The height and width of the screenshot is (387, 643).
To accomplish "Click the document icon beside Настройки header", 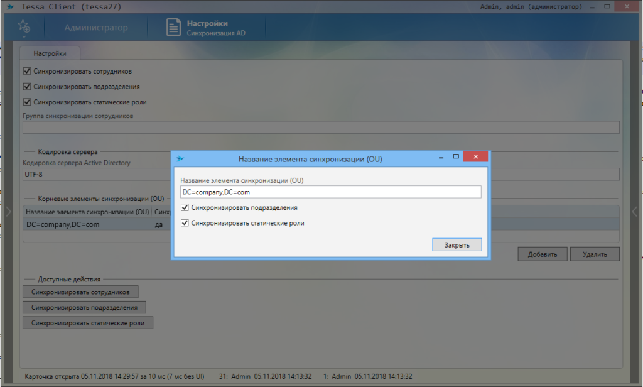I will pos(173,27).
